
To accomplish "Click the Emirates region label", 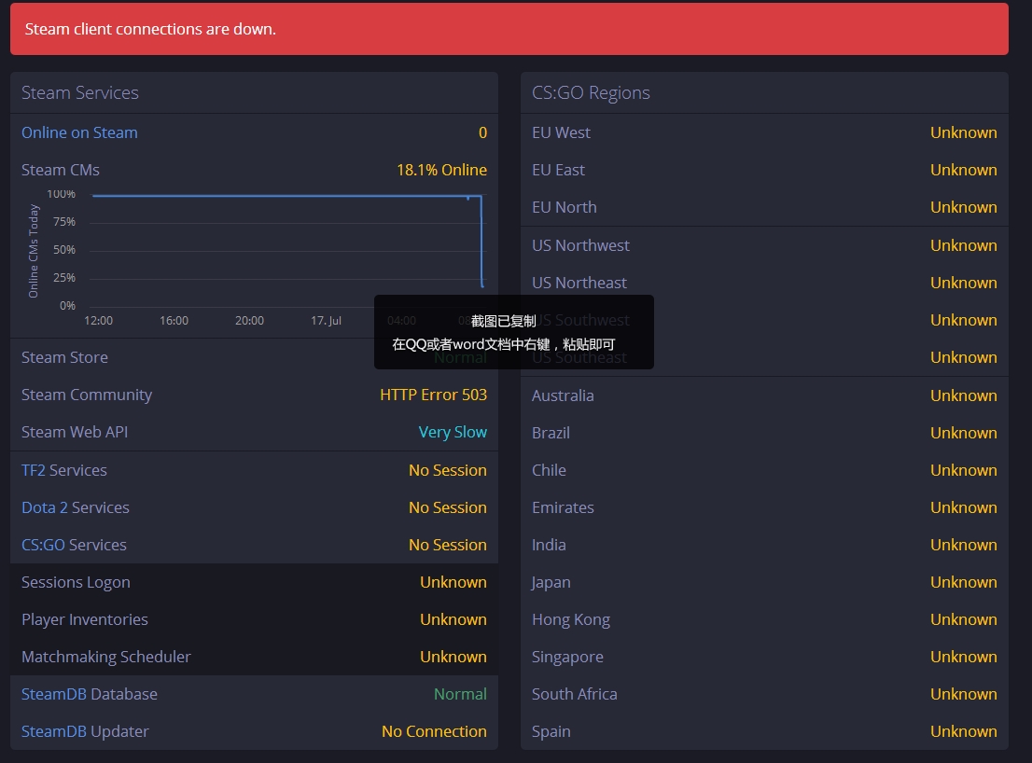I will click(x=563, y=507).
